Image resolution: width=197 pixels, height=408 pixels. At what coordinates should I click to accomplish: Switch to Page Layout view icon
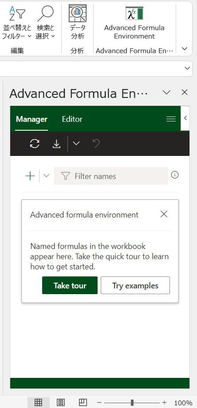coord(61,403)
